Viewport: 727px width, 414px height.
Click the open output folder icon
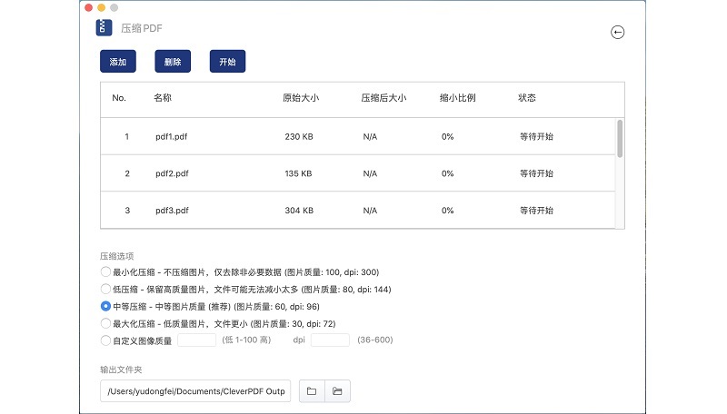tap(337, 391)
